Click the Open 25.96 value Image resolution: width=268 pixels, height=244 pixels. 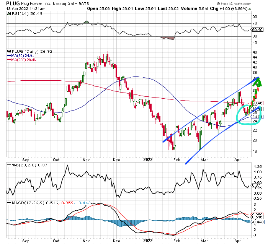click(98, 8)
